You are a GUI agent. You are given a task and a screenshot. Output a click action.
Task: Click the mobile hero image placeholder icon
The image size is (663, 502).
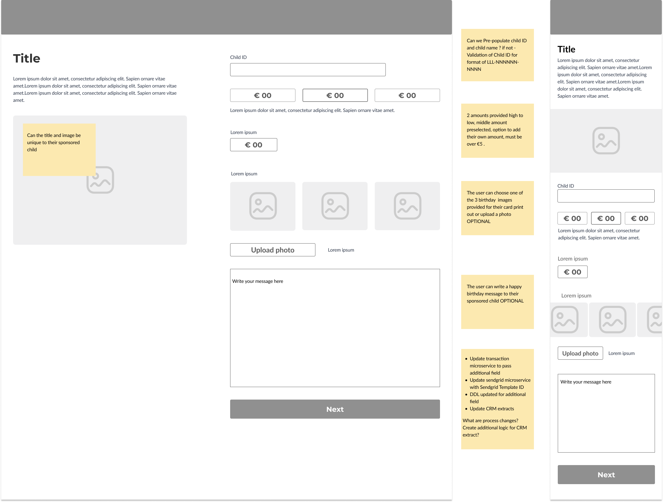[606, 141]
